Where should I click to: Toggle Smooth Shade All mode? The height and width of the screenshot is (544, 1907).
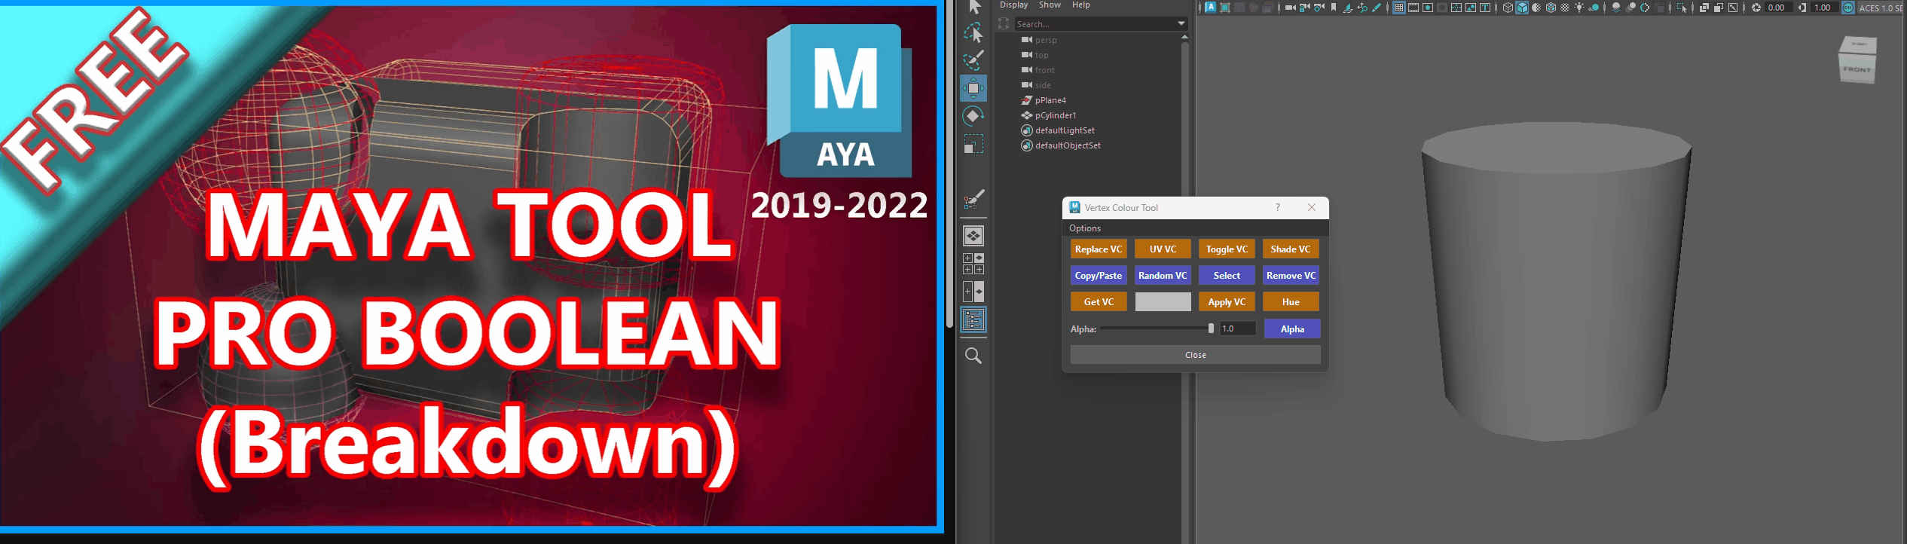click(1522, 8)
